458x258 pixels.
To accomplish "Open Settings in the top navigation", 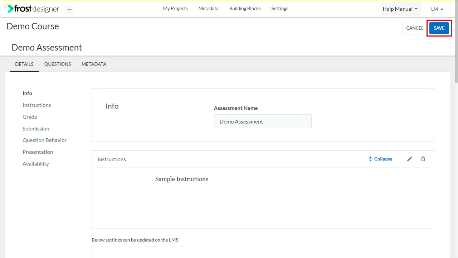I will click(x=280, y=8).
